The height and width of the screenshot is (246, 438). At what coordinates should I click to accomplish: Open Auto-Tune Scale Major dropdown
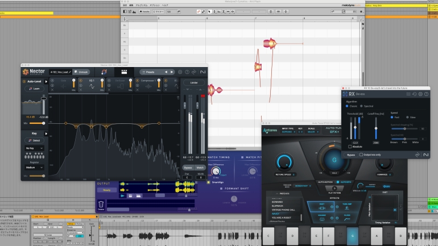point(313,132)
